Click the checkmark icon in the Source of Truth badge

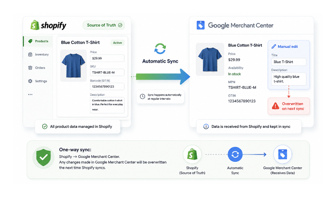[120, 25]
